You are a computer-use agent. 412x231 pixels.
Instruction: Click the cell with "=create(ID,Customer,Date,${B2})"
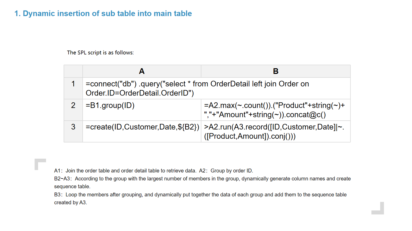point(142,127)
